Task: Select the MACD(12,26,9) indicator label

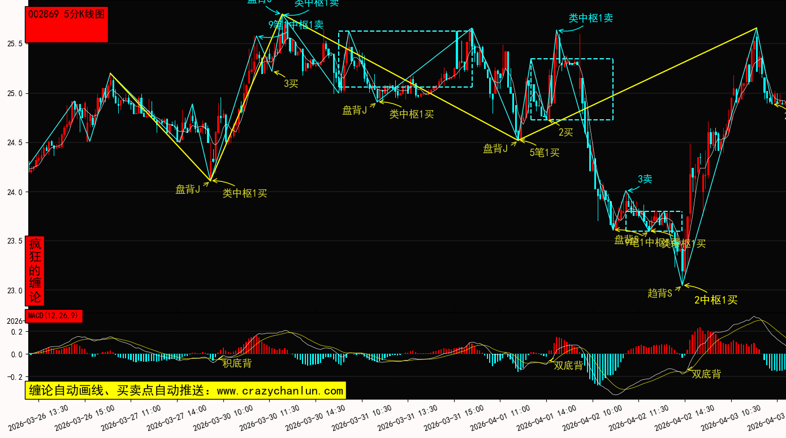Action: (54, 315)
